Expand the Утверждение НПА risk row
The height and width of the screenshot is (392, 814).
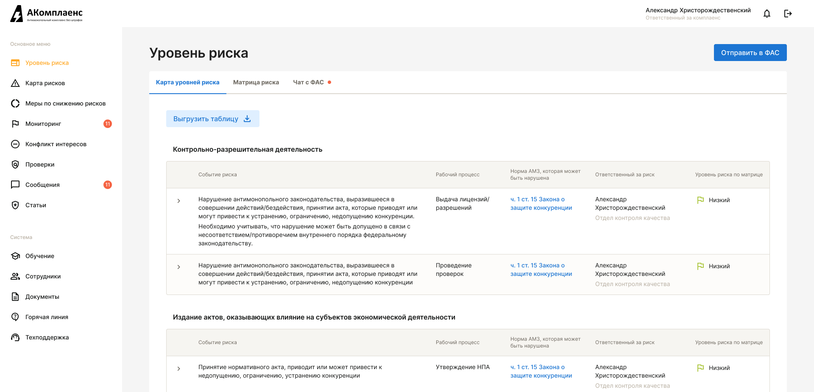pos(179,369)
